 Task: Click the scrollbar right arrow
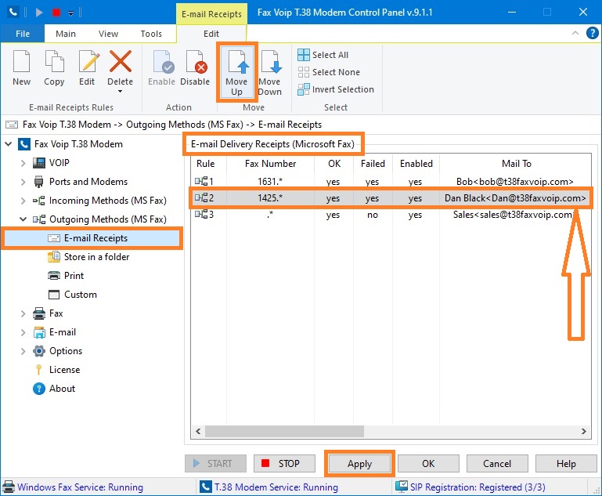[583, 432]
